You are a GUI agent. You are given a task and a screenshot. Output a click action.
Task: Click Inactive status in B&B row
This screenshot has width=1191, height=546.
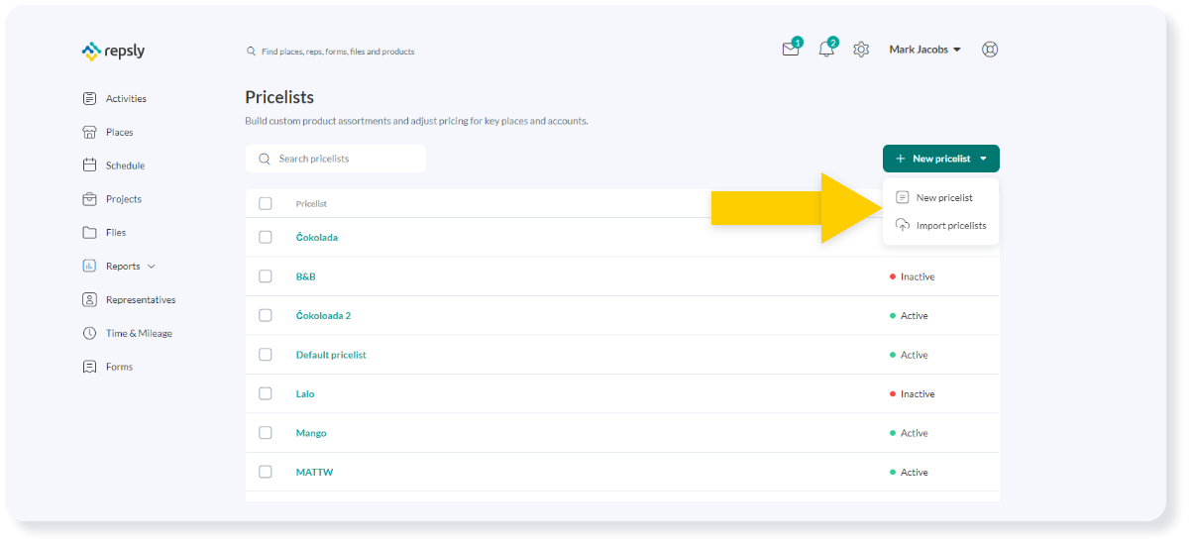pyautogui.click(x=913, y=276)
